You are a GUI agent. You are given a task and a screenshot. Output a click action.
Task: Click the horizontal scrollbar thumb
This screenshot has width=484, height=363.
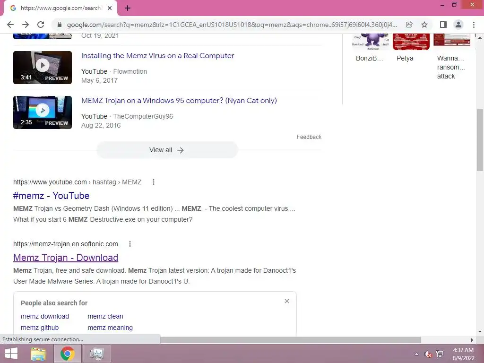coord(291,340)
